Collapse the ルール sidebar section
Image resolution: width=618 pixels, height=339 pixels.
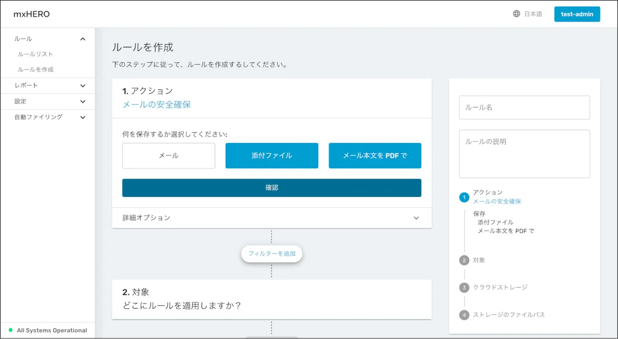(83, 39)
